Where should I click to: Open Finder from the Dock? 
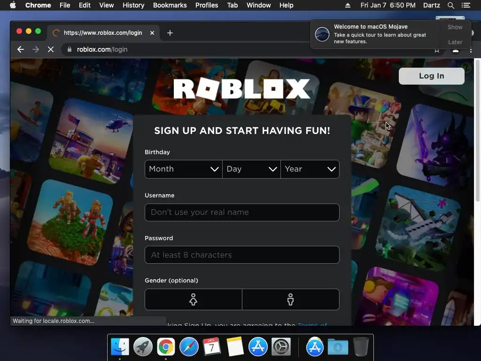click(x=120, y=347)
